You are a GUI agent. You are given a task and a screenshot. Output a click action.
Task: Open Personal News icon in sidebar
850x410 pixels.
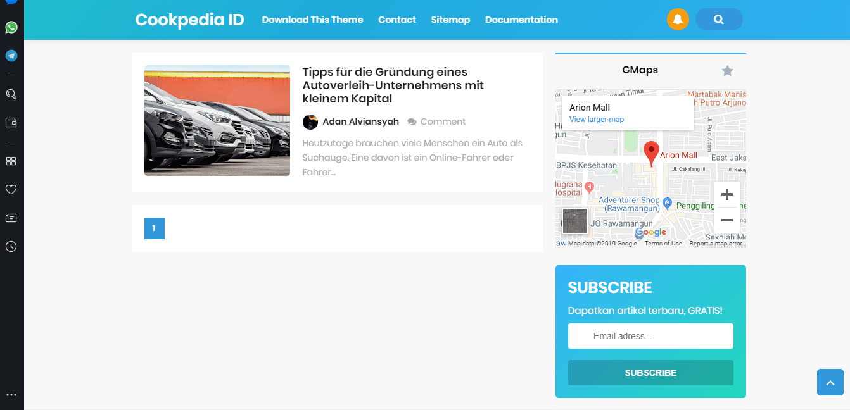pos(11,218)
